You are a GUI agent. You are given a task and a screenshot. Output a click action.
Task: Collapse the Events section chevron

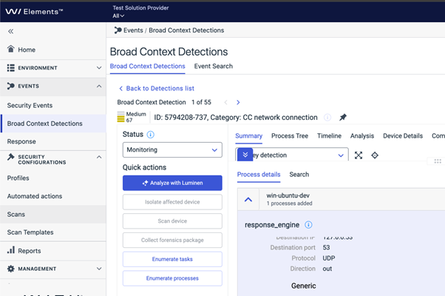99,86
